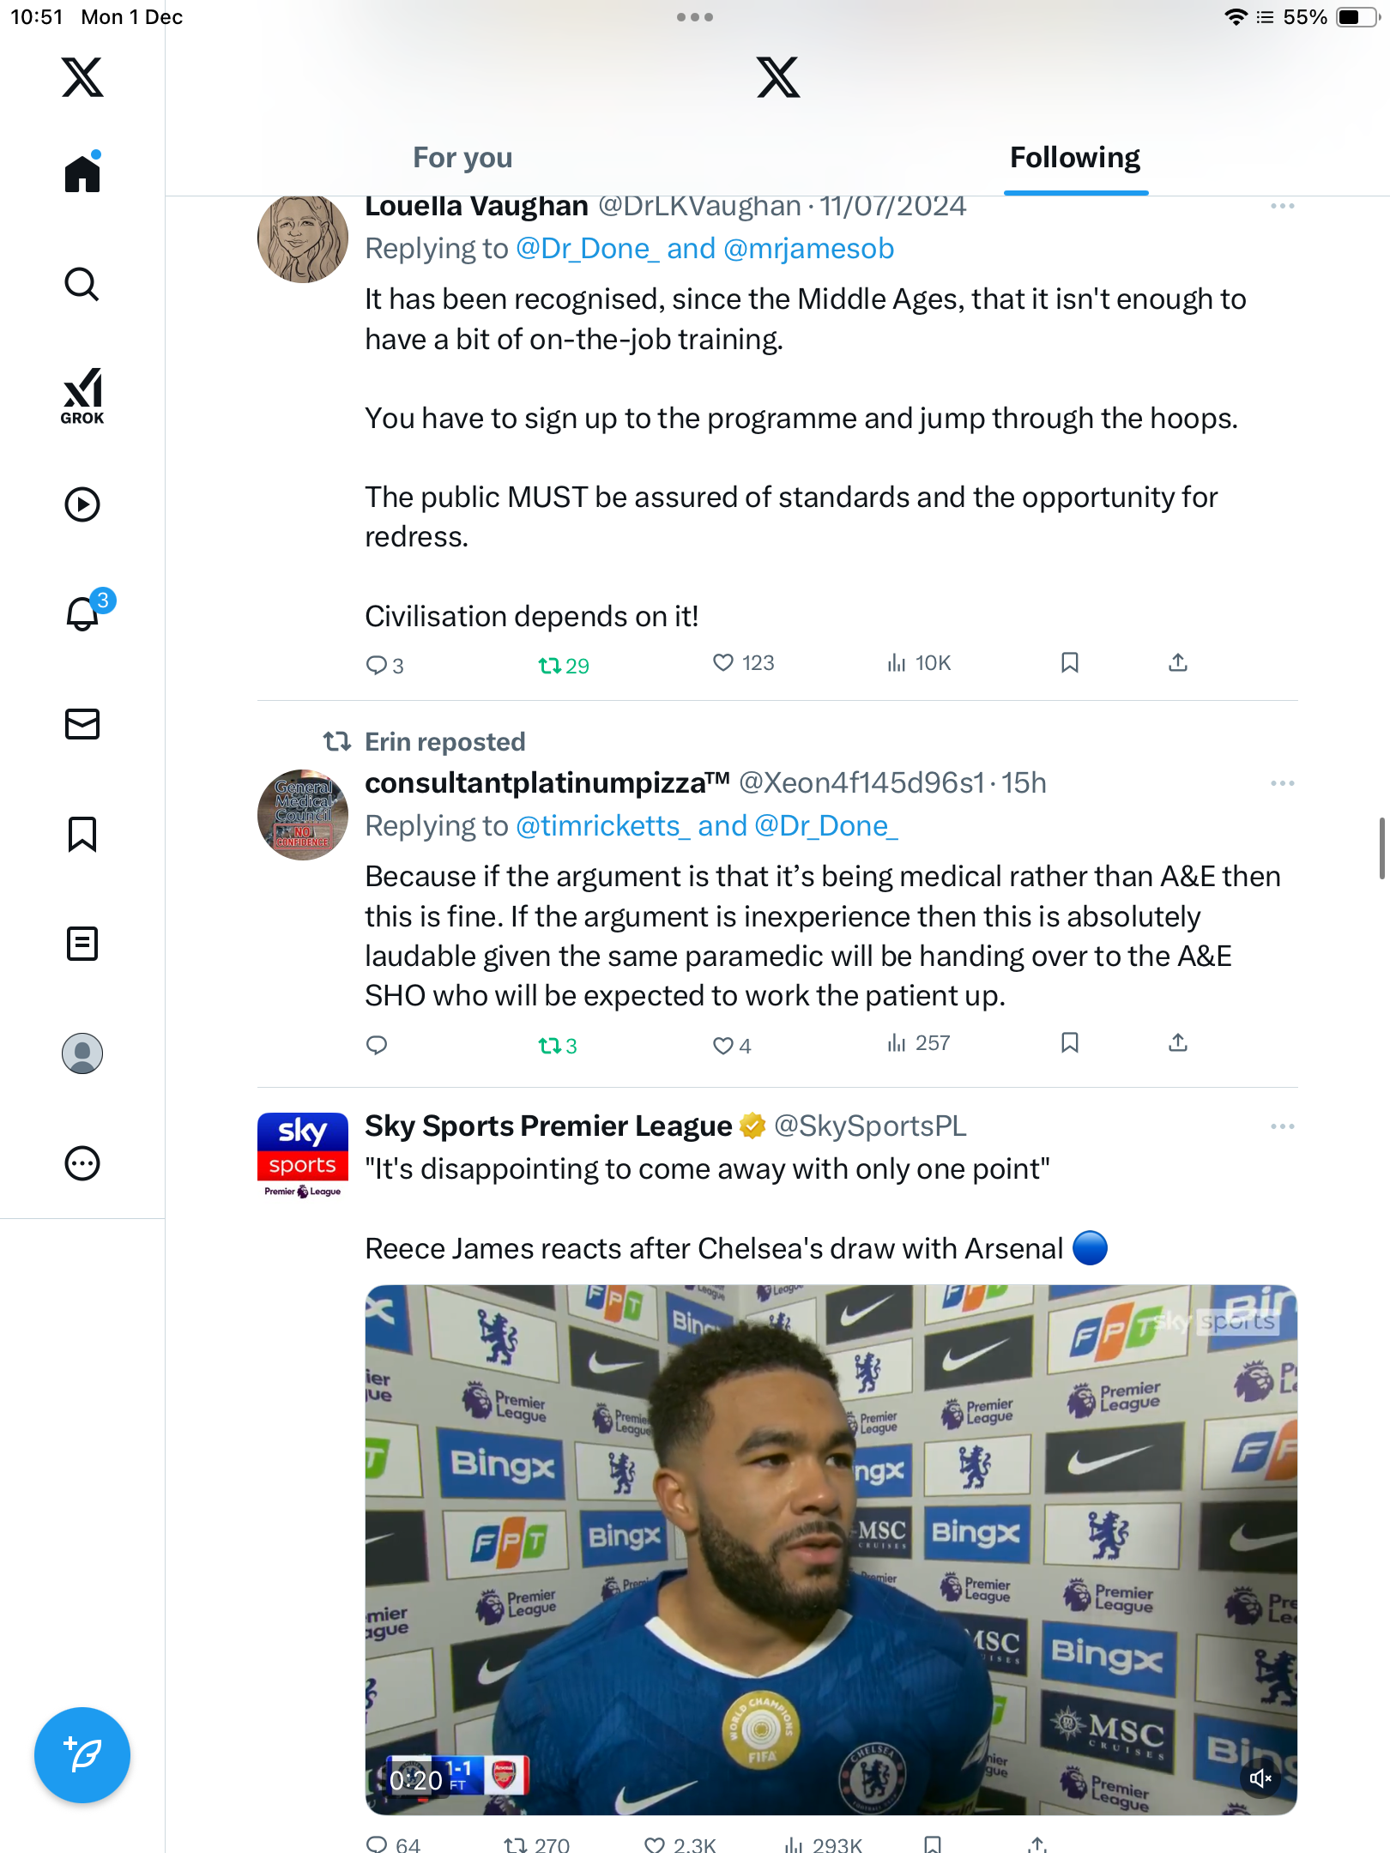Expand the sidebar more menu
This screenshot has height=1853, width=1390.
click(x=82, y=1164)
